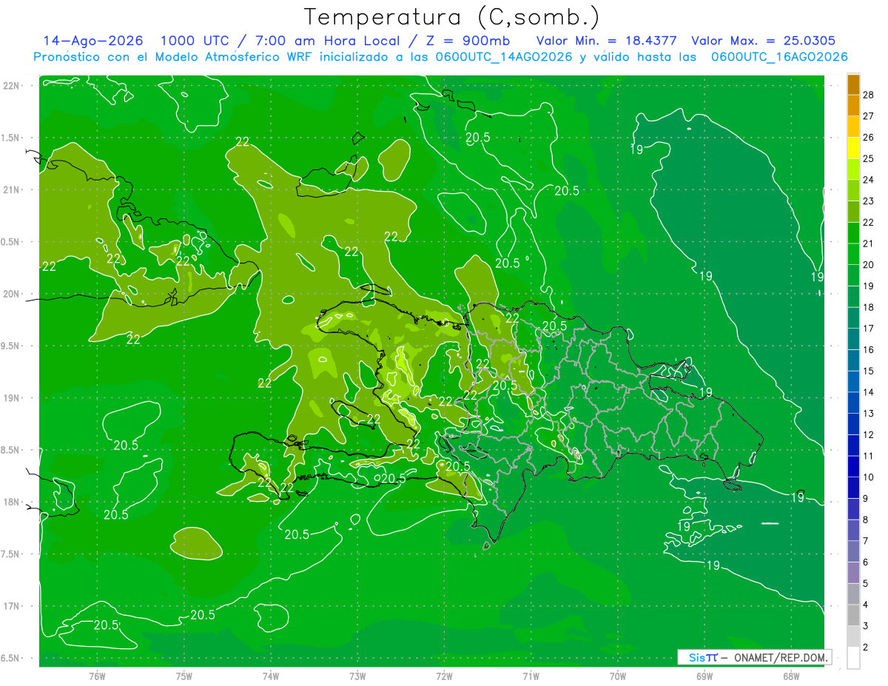Click the 75W longitude axis label
888x686 pixels.
[184, 676]
